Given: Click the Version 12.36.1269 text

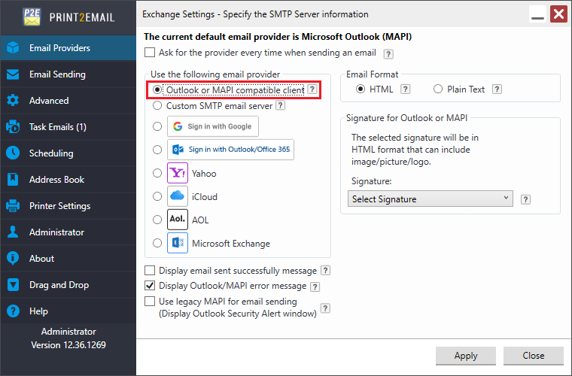Looking at the screenshot, I should [x=68, y=344].
